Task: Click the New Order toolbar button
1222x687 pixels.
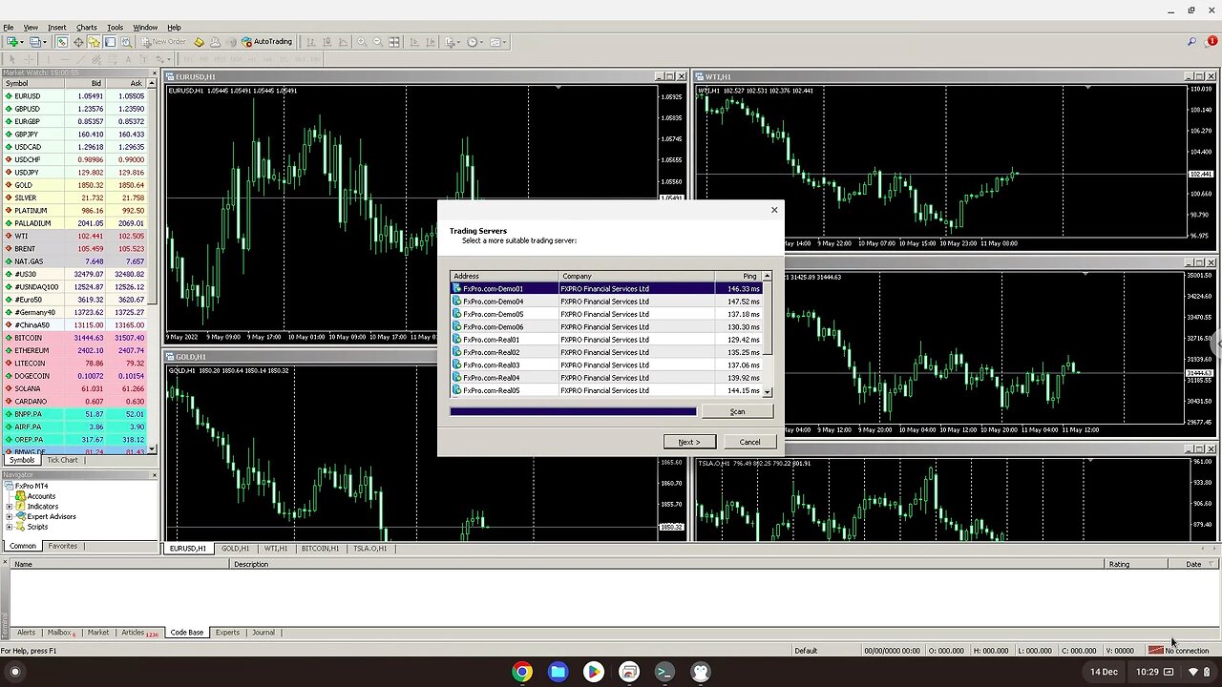Action: point(164,42)
